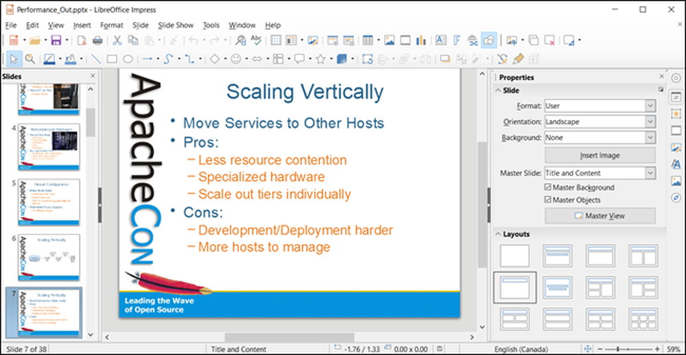
Task: Click the English (Canada) language status
Action: pos(521,349)
